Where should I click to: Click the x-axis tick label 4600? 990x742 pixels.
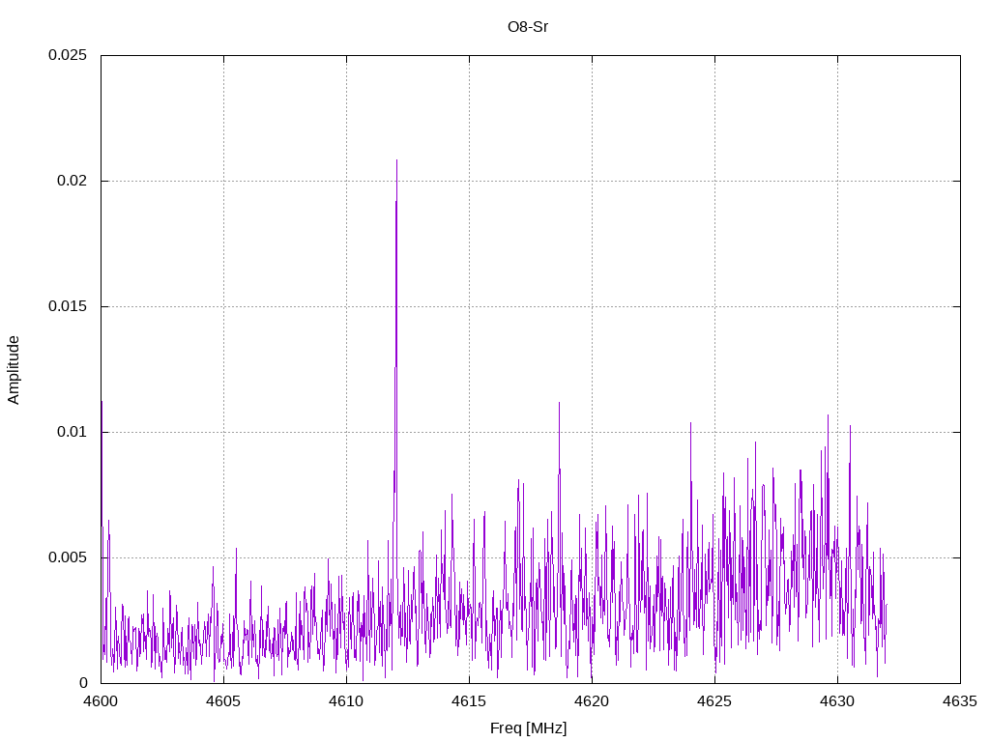(x=101, y=701)
